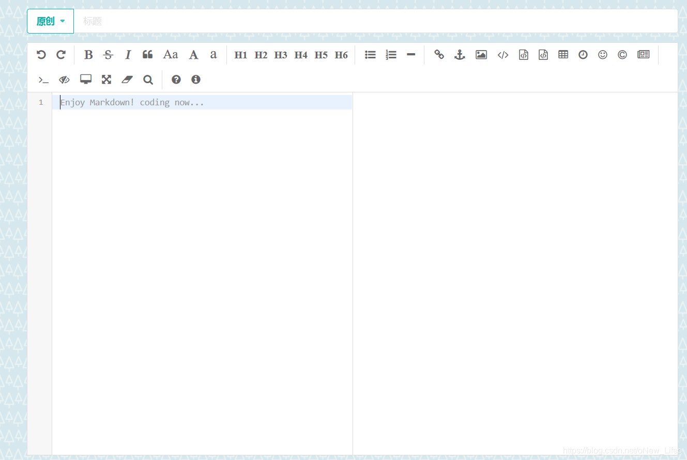This screenshot has height=460, width=687.
Task: Insert anchor reference link
Action: pos(460,55)
